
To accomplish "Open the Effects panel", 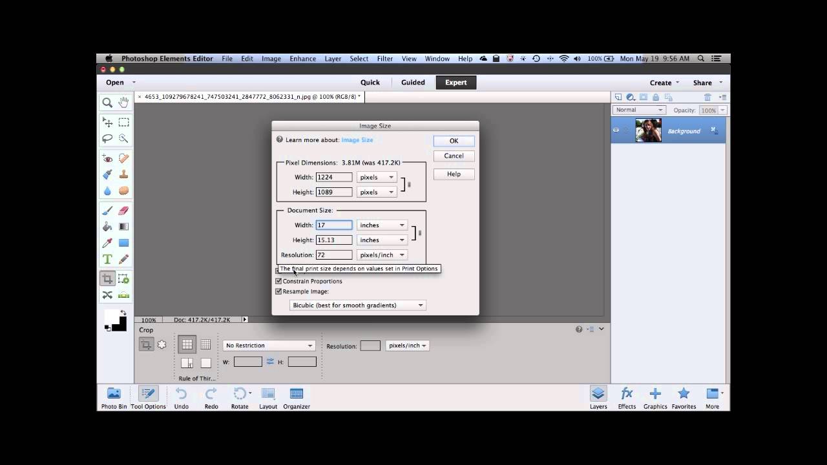I will point(627,398).
